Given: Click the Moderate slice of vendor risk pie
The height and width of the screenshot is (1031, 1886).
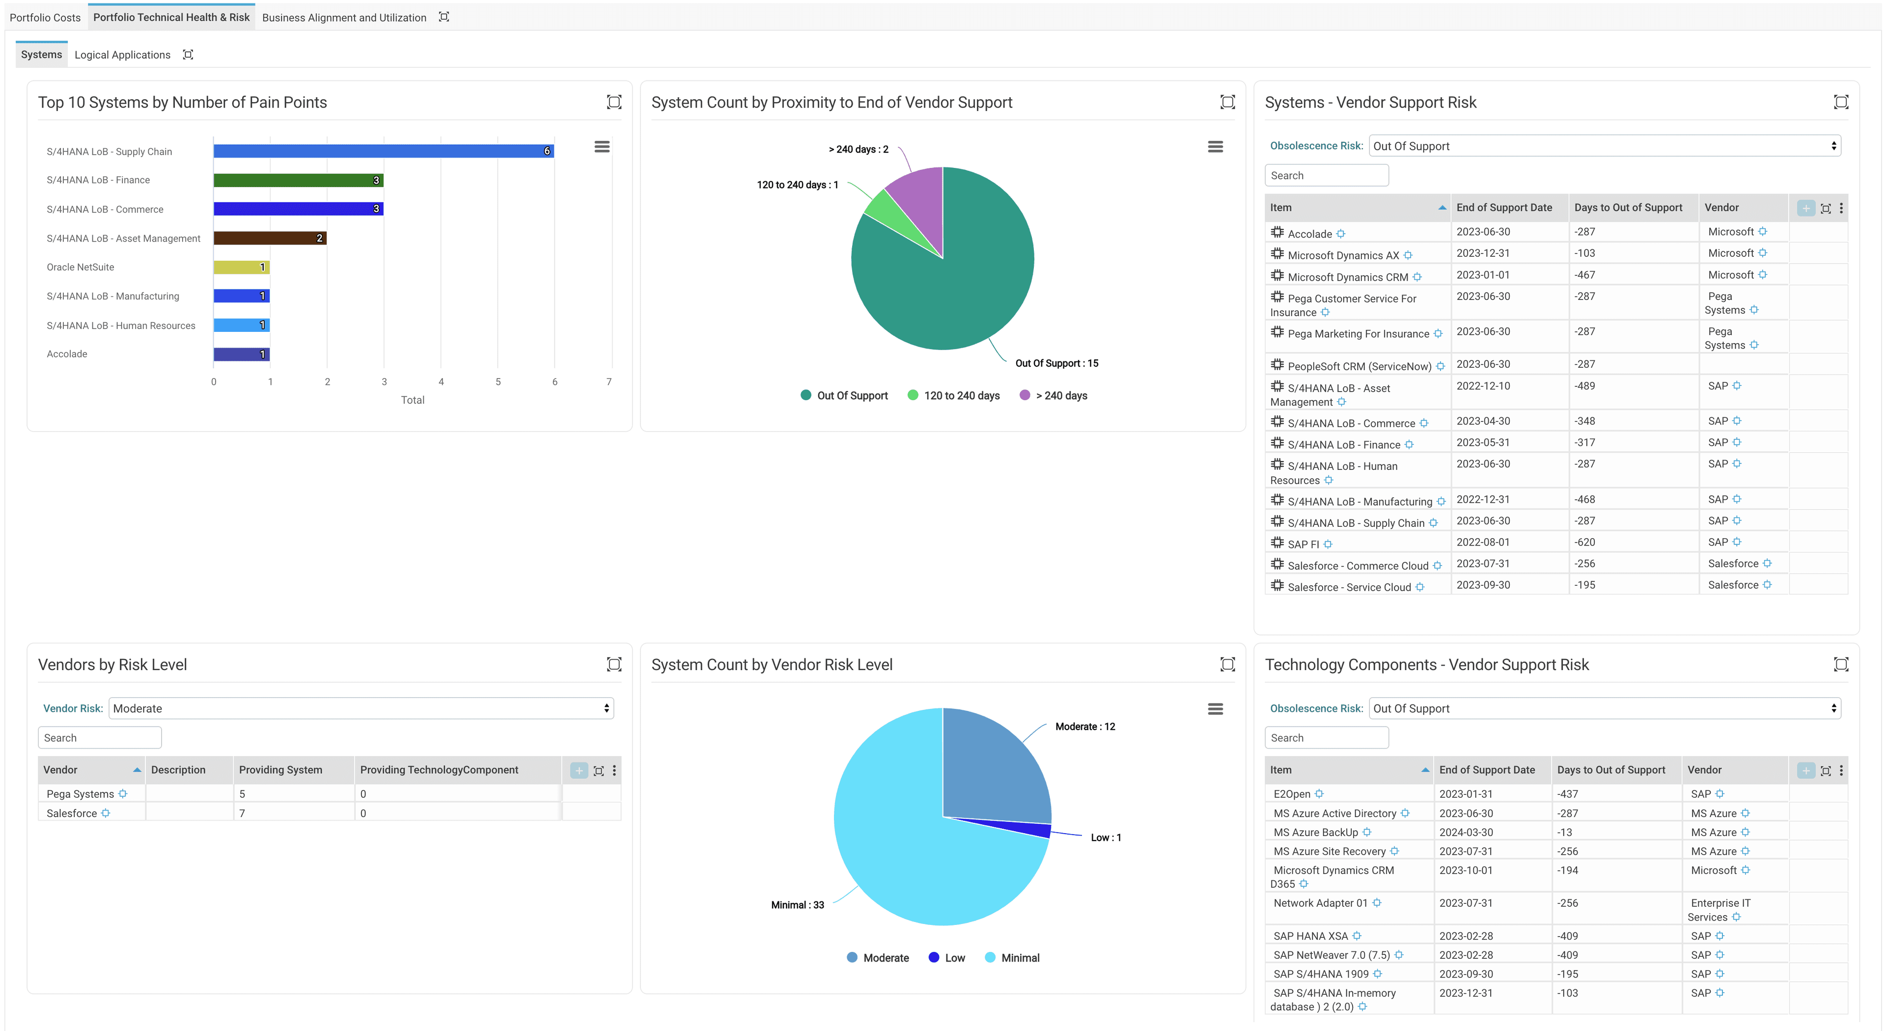Looking at the screenshot, I should pyautogui.click(x=992, y=772).
